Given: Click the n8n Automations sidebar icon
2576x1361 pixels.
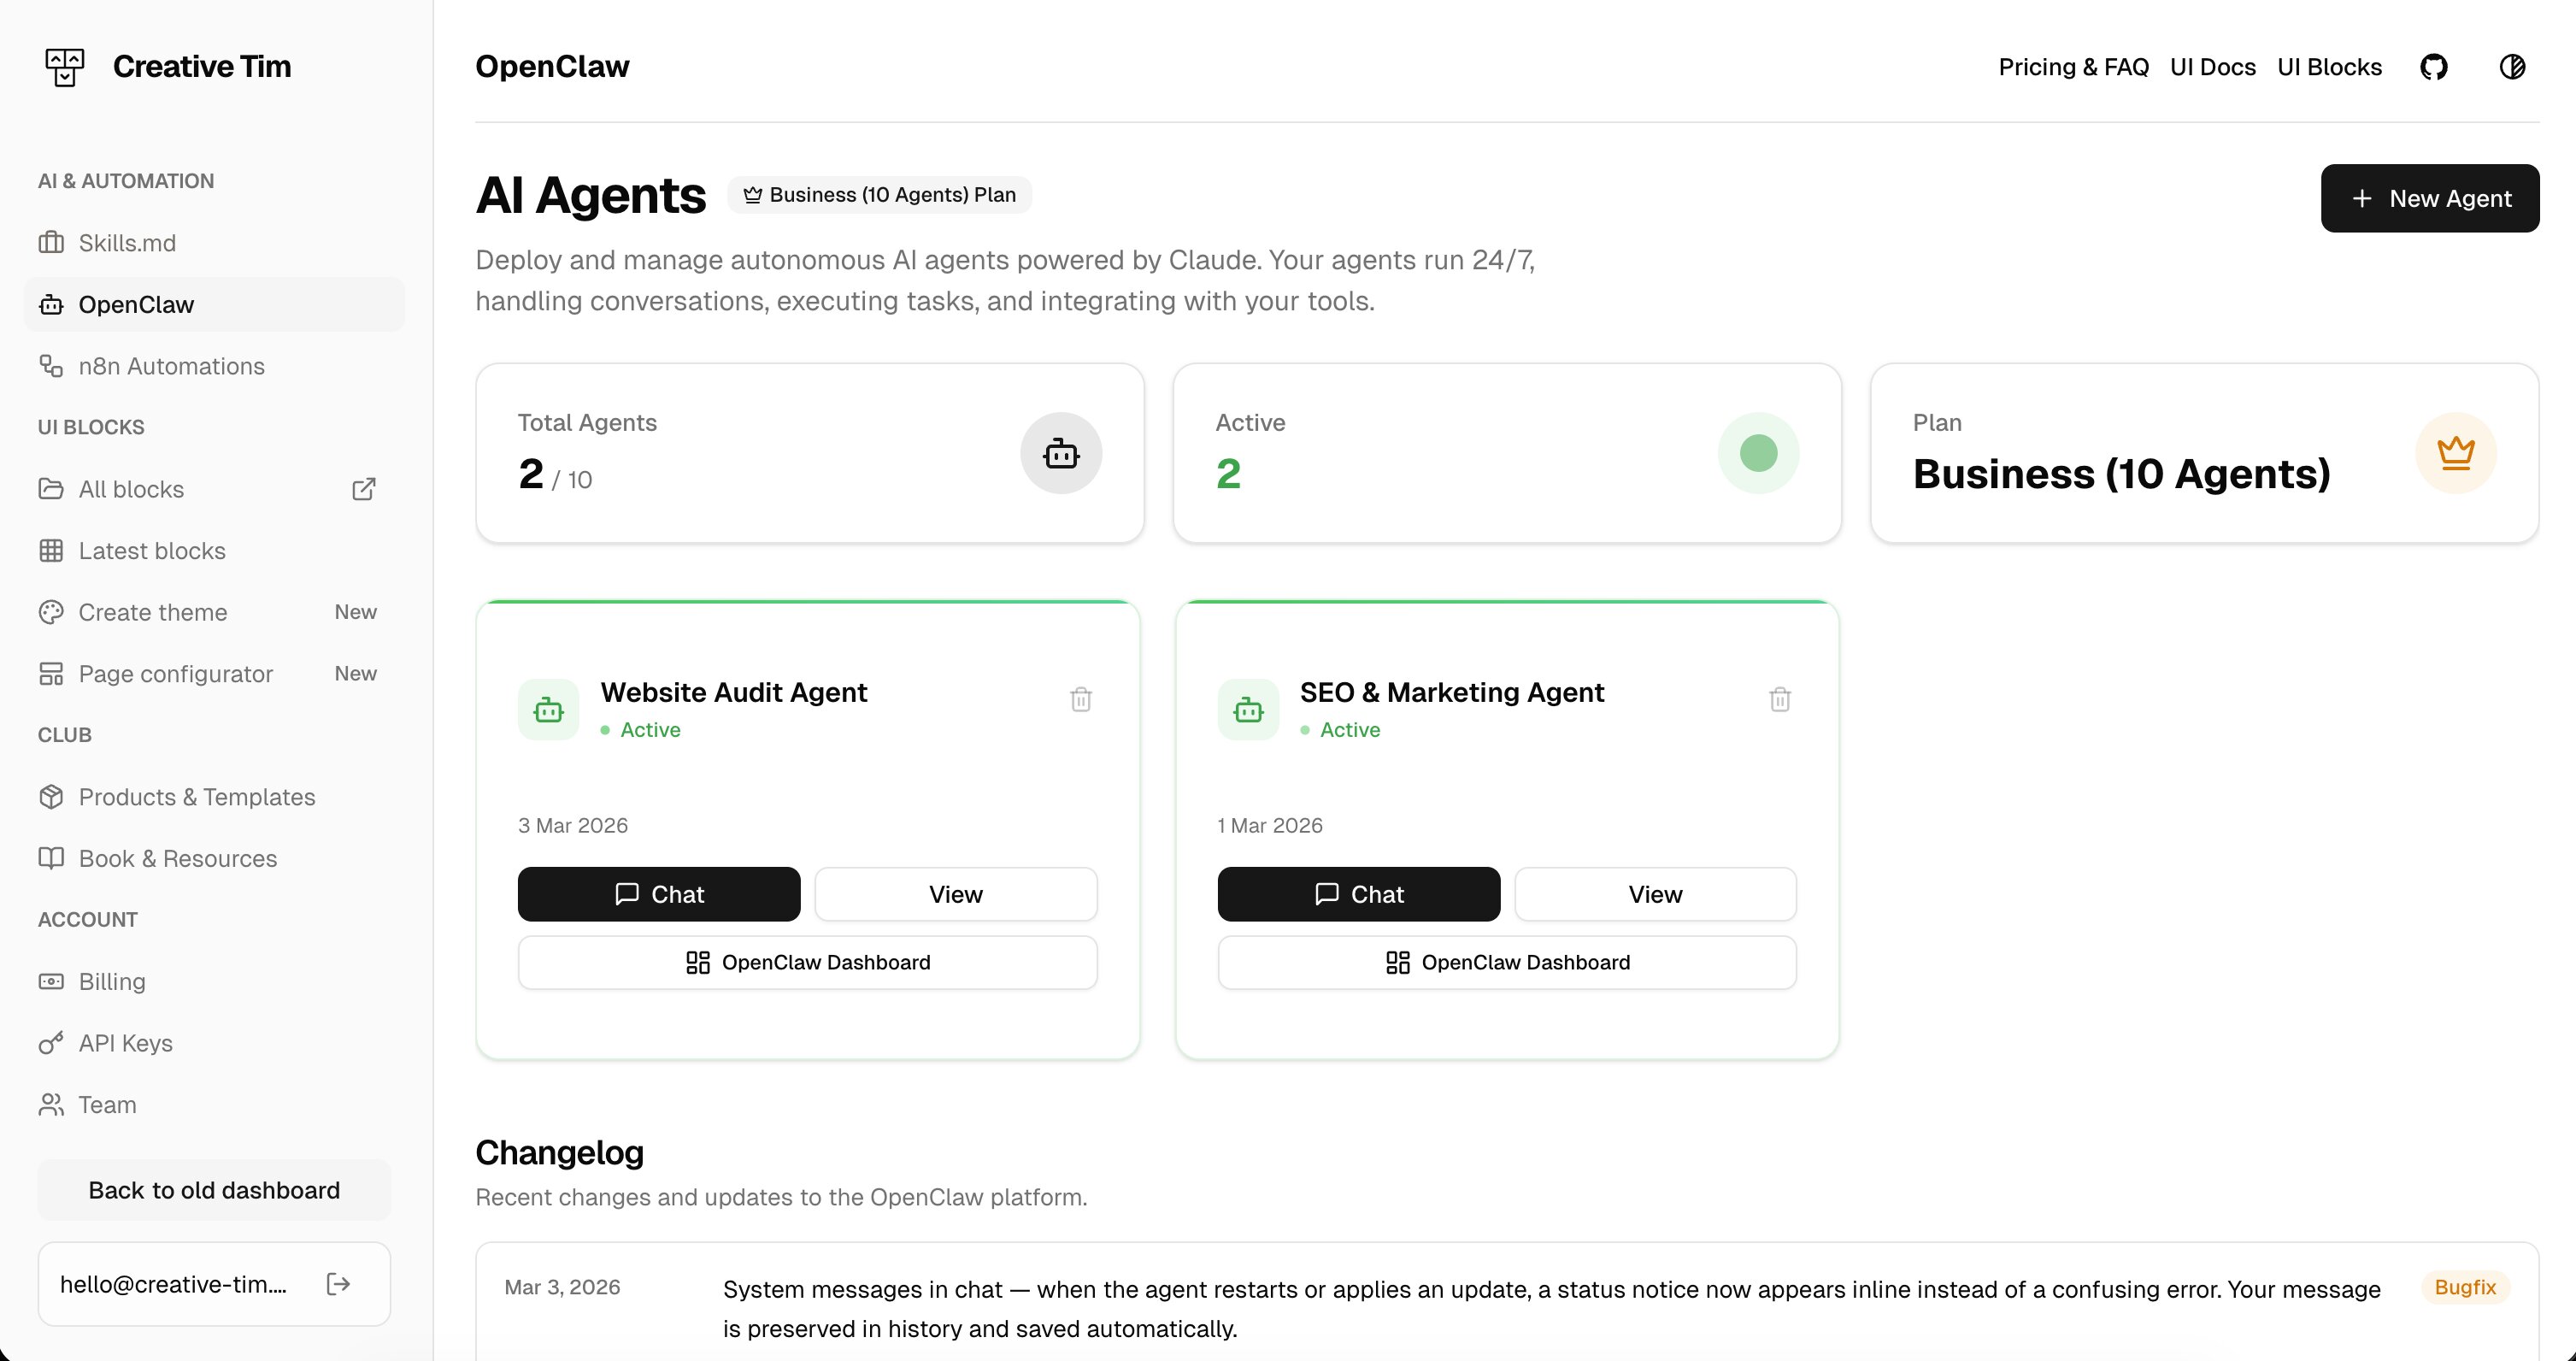Looking at the screenshot, I should click(51, 366).
